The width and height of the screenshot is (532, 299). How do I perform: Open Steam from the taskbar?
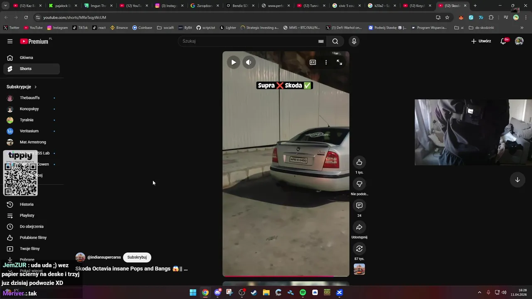click(254, 292)
